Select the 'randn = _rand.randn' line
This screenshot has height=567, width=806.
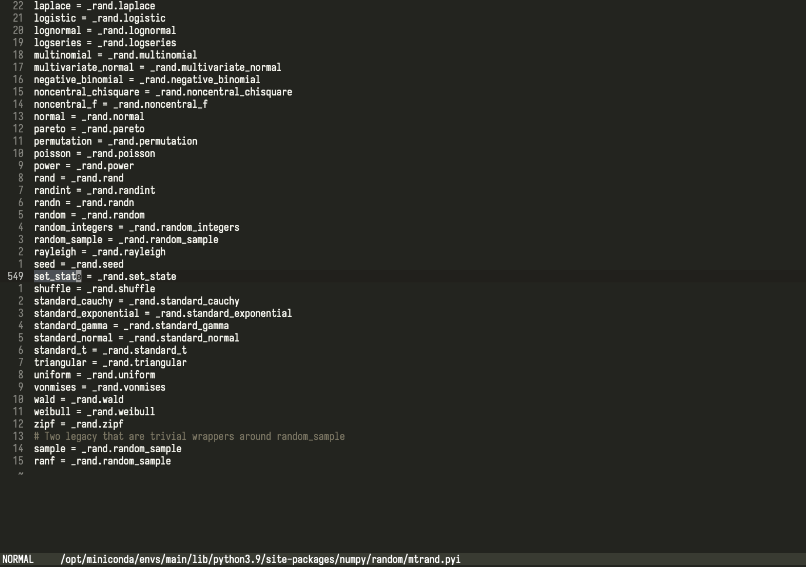[84, 203]
